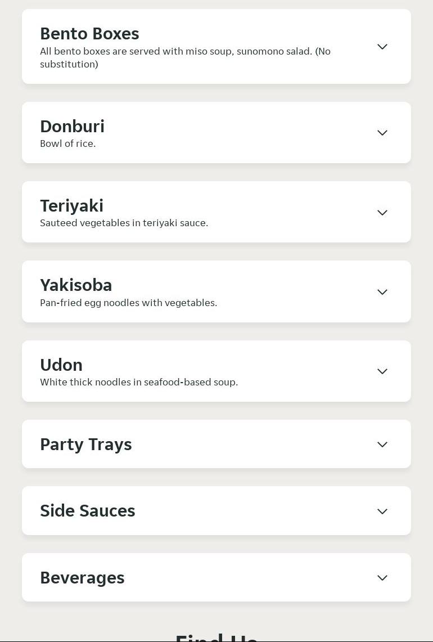Click the "Pan-fried egg noodles" description
Viewport: 433px width, 642px height.
tap(128, 303)
